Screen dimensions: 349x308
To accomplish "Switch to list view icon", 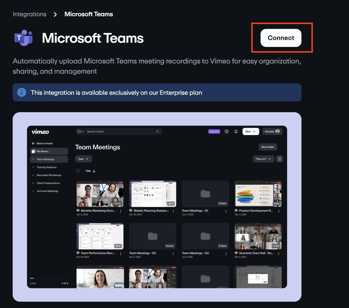I will point(280,159).
